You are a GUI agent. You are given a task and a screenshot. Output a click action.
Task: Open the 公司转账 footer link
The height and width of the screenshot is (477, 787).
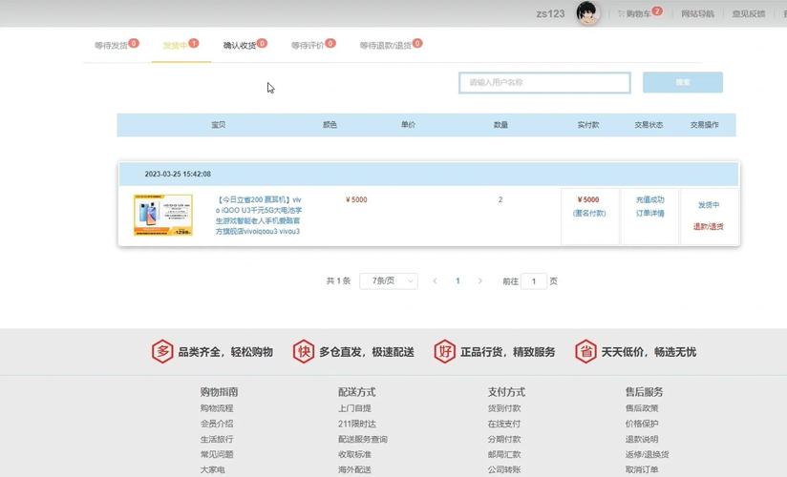click(504, 469)
